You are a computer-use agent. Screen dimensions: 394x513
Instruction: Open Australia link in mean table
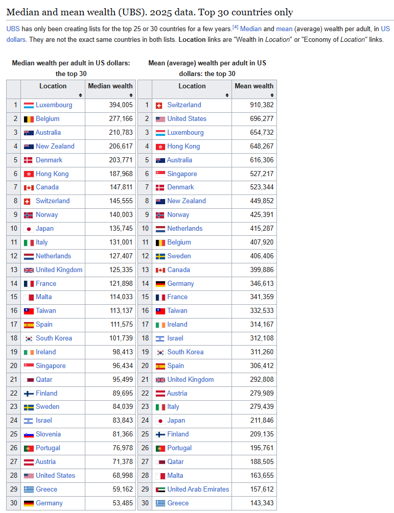pos(179,160)
